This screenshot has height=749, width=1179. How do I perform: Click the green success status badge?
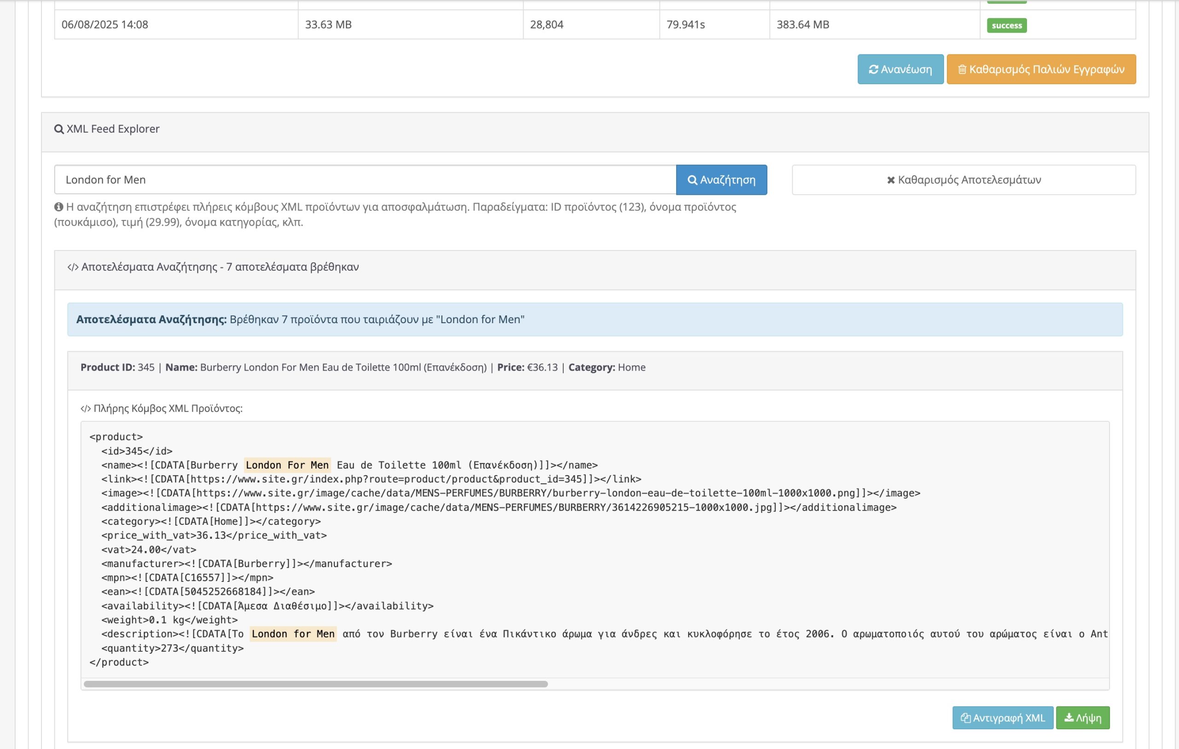1006,25
